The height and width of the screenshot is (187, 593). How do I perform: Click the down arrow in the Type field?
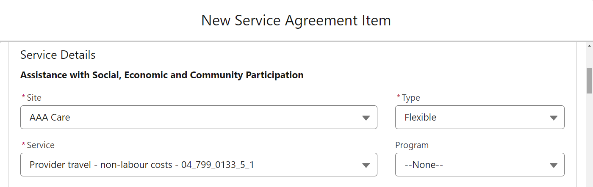tap(553, 118)
